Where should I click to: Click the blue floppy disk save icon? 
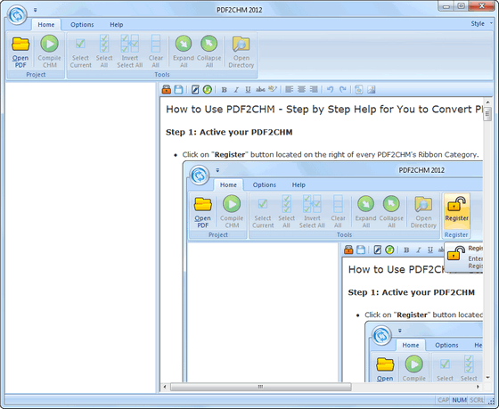coord(178,89)
